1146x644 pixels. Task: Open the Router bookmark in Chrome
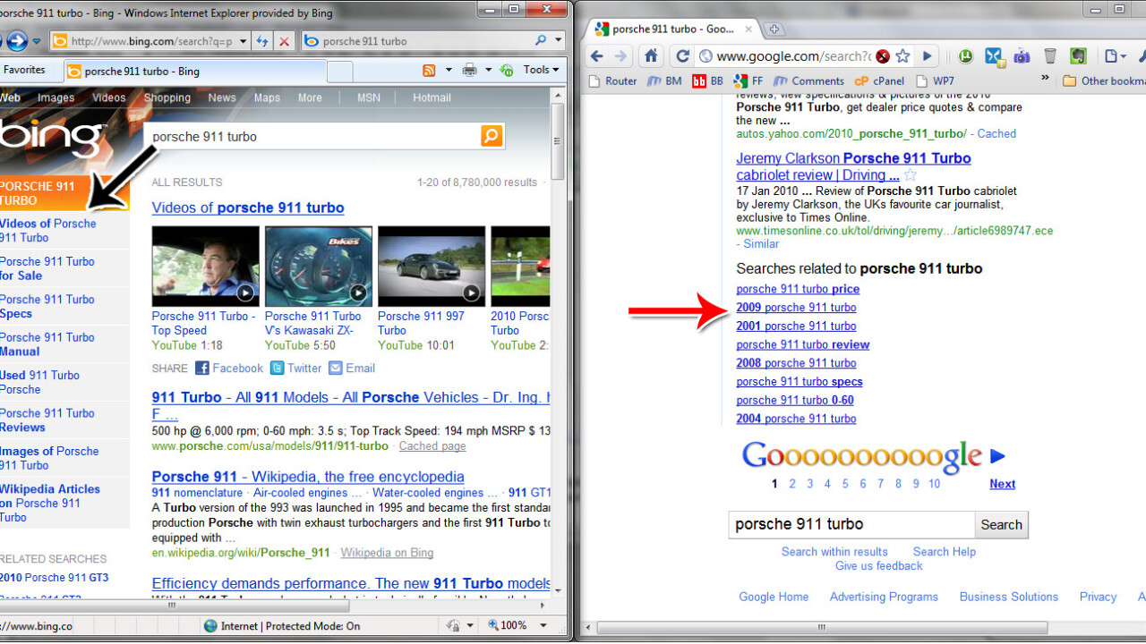pyautogui.click(x=612, y=80)
